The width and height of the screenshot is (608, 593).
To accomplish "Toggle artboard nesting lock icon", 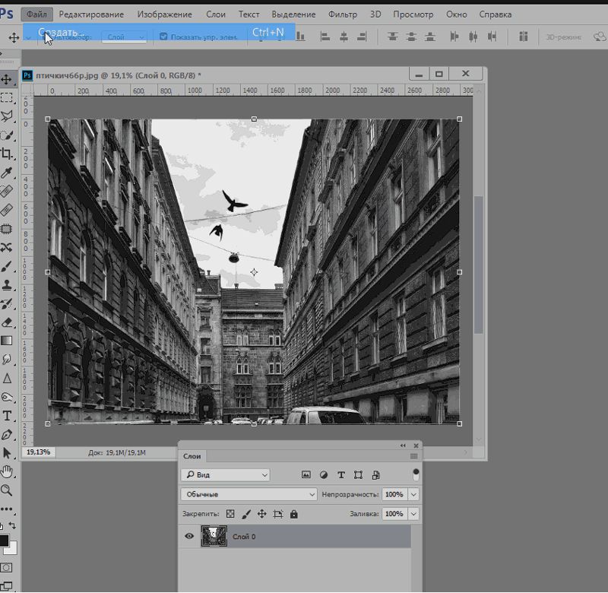I will [278, 514].
